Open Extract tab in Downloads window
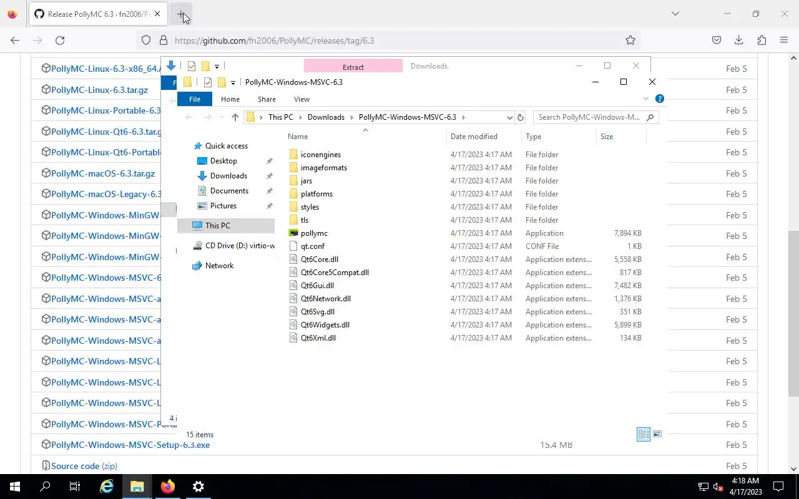The width and height of the screenshot is (799, 499). pos(353,67)
